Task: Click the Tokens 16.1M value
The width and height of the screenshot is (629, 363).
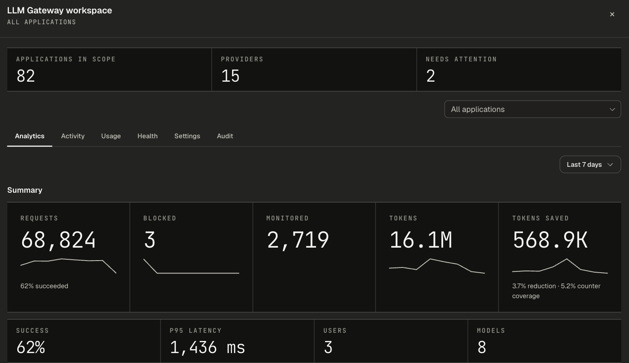Action: 421,240
